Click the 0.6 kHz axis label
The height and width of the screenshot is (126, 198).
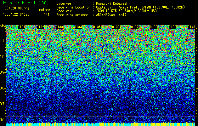click(x=3, y=120)
